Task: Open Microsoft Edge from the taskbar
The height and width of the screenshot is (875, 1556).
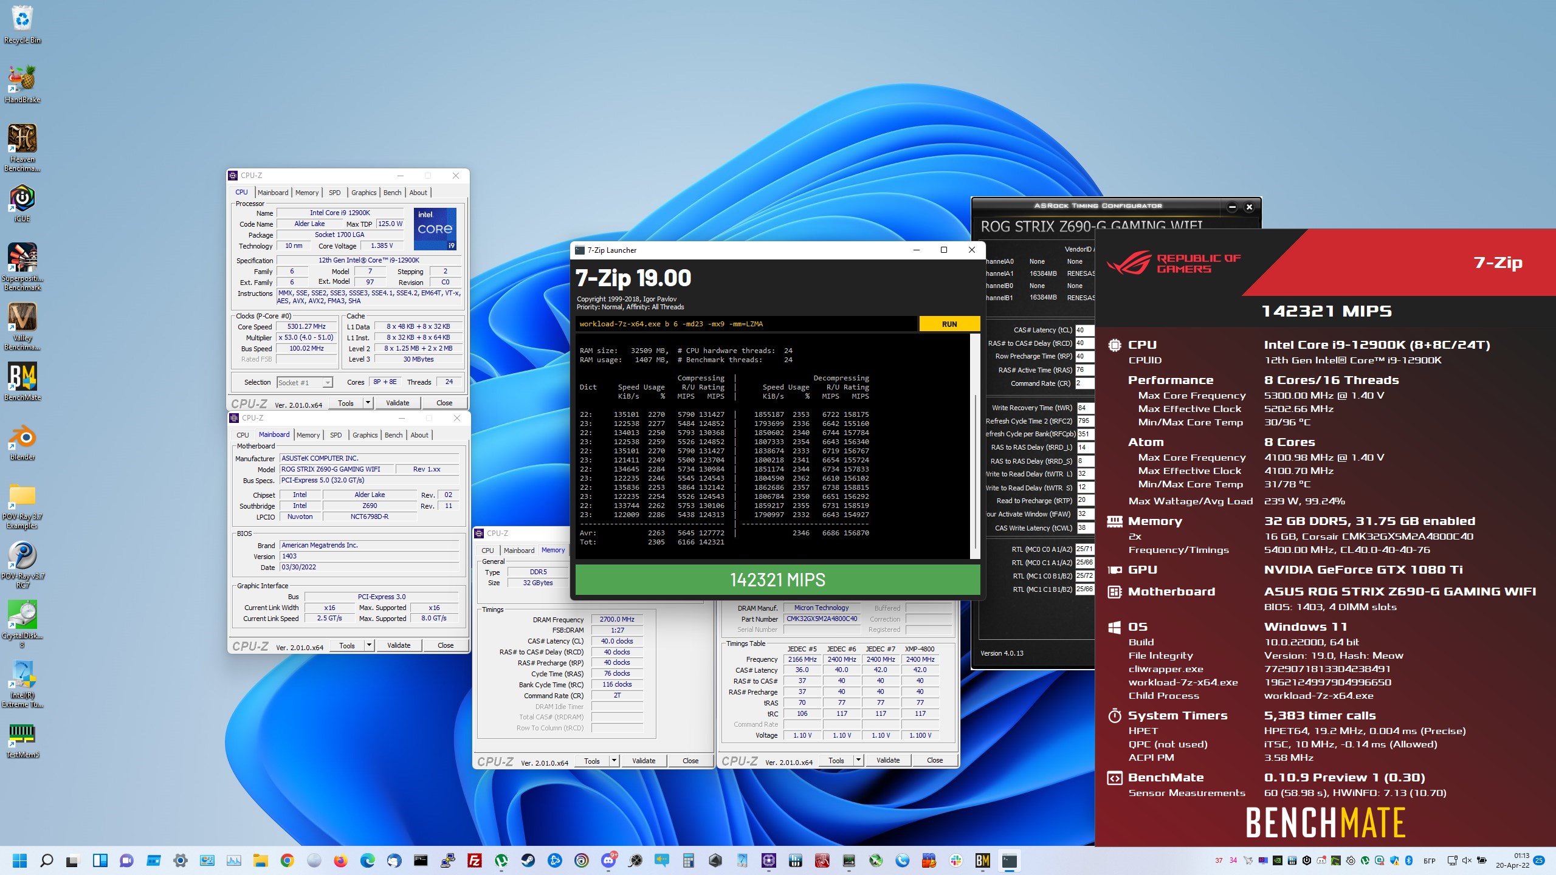Action: point(367,860)
